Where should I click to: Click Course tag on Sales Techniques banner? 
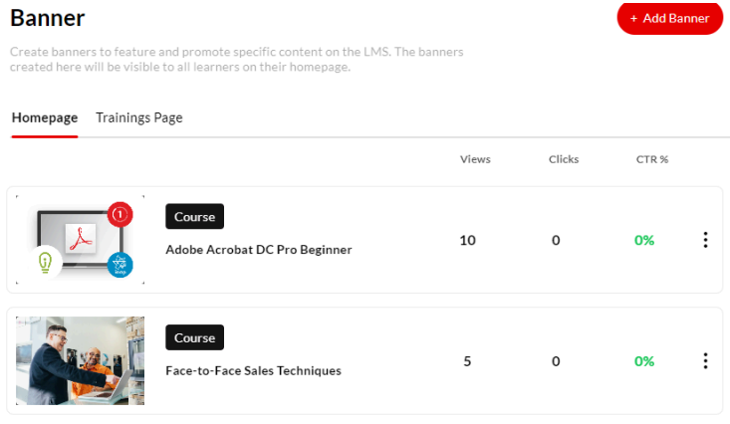[x=194, y=337]
